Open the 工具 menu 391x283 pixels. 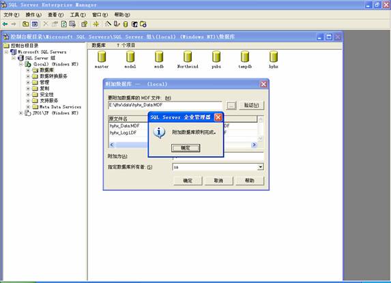click(x=78, y=15)
